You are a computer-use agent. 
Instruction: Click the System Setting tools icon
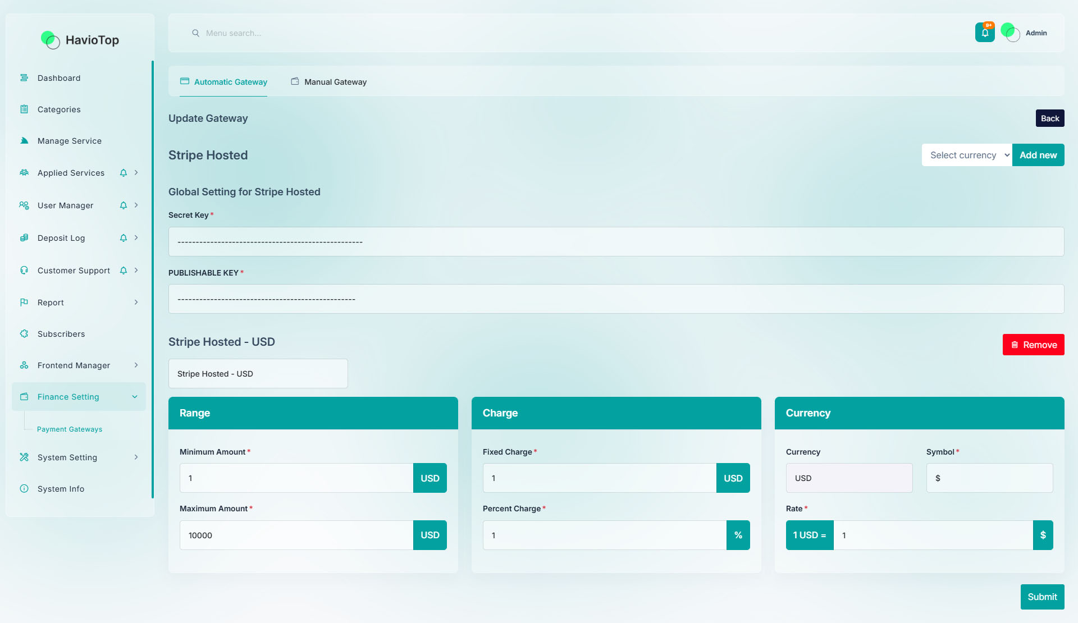(24, 457)
